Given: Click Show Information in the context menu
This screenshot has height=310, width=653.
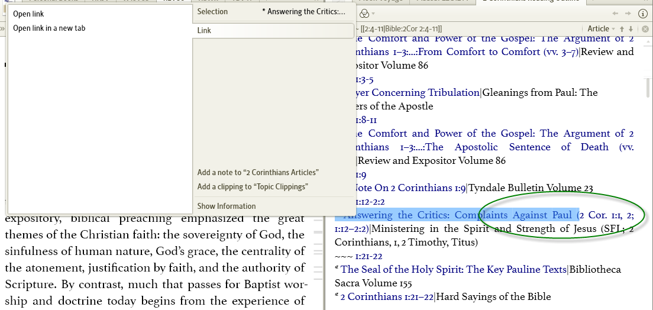Looking at the screenshot, I should (x=227, y=206).
